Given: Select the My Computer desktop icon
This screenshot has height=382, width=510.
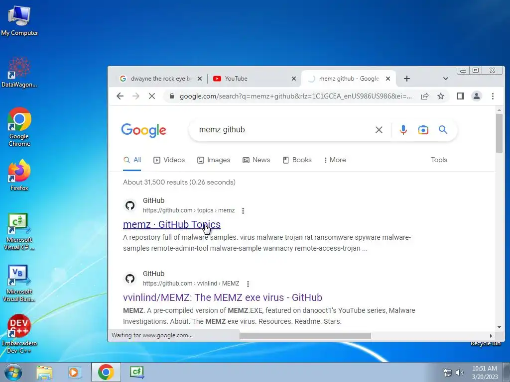Looking at the screenshot, I should (x=19, y=20).
